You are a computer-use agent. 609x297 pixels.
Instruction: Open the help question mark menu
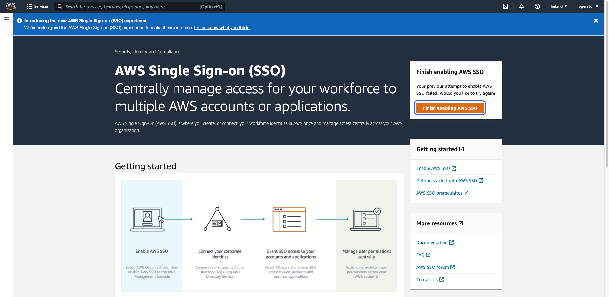pyautogui.click(x=537, y=6)
